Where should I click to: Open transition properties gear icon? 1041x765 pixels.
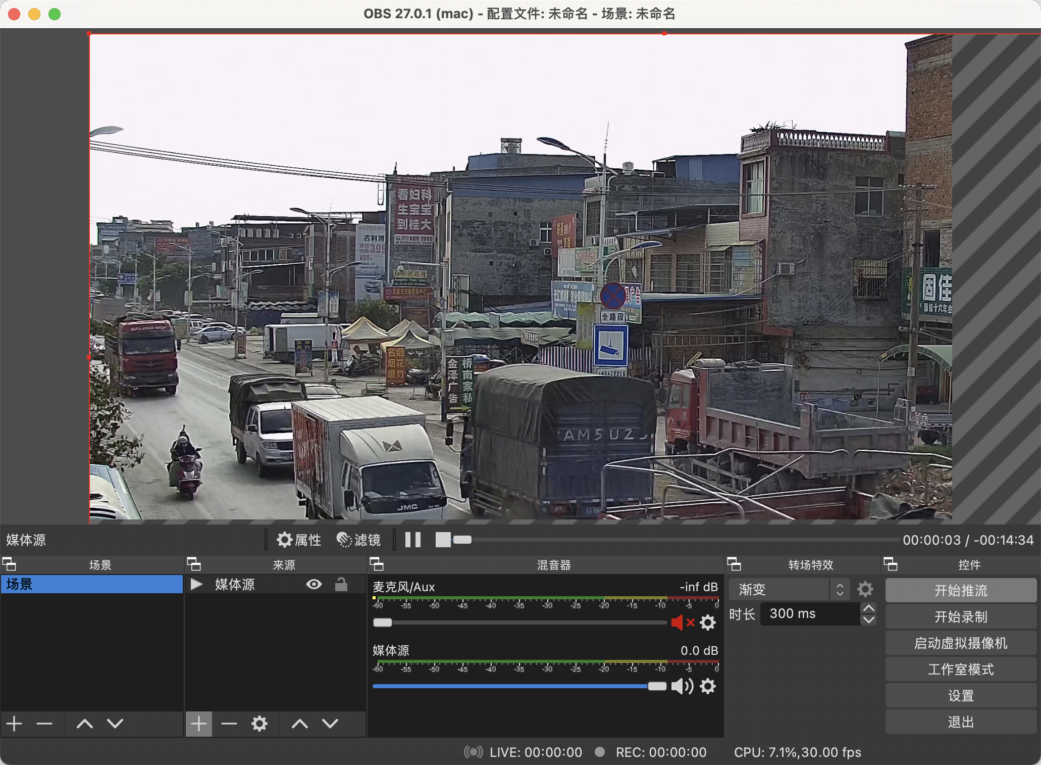pyautogui.click(x=865, y=589)
